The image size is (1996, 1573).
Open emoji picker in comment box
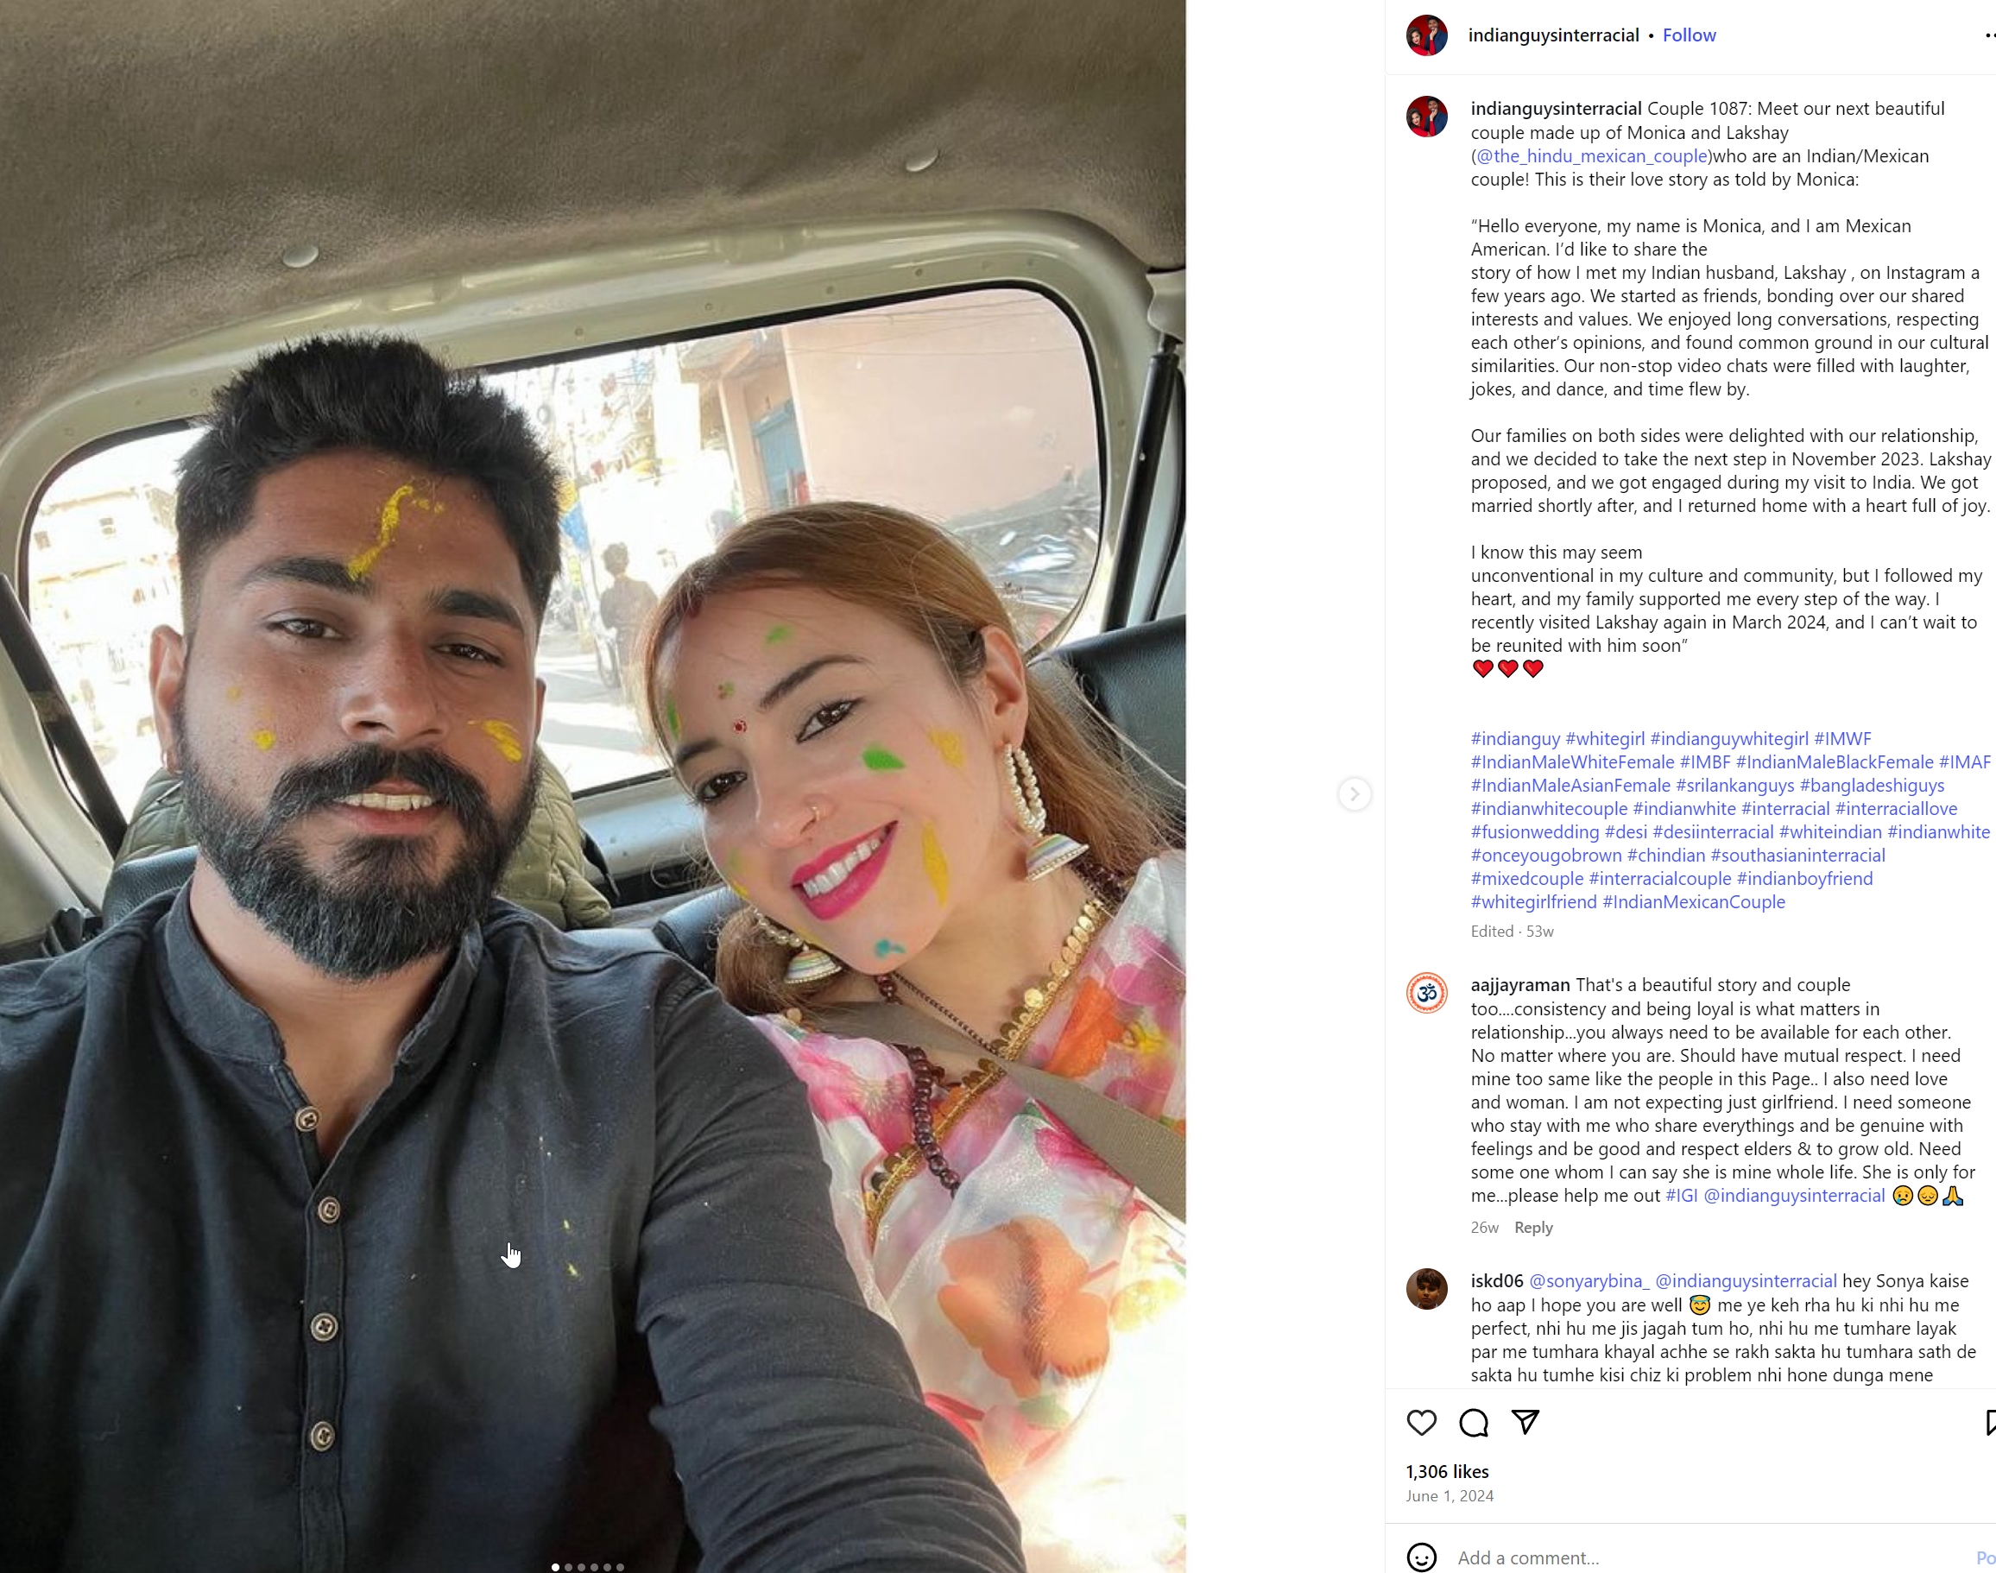(1421, 1557)
